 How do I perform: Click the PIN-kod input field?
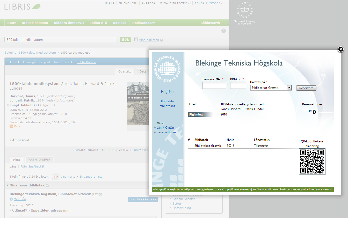238,85
